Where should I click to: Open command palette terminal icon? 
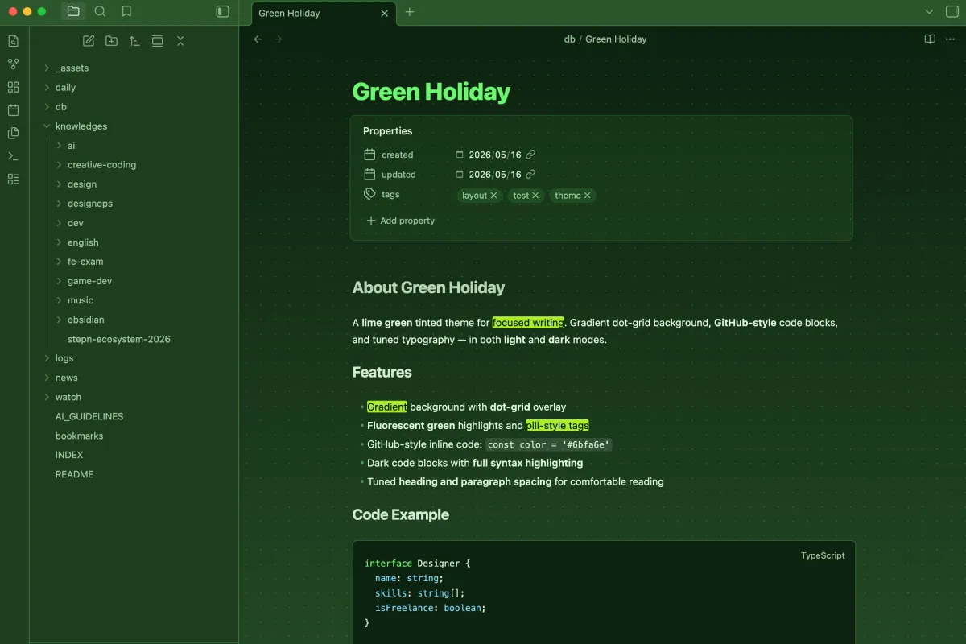(x=13, y=156)
